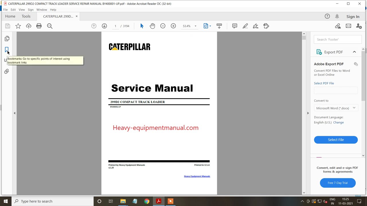Click right pane scrollbar down arrow
Screen dimensions: 367x206
coord(363,155)
